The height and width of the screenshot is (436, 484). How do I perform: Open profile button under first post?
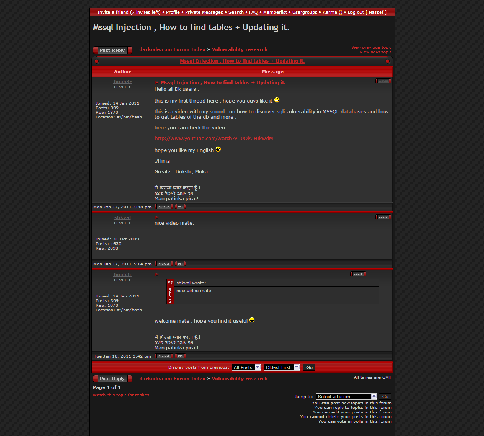coord(164,207)
